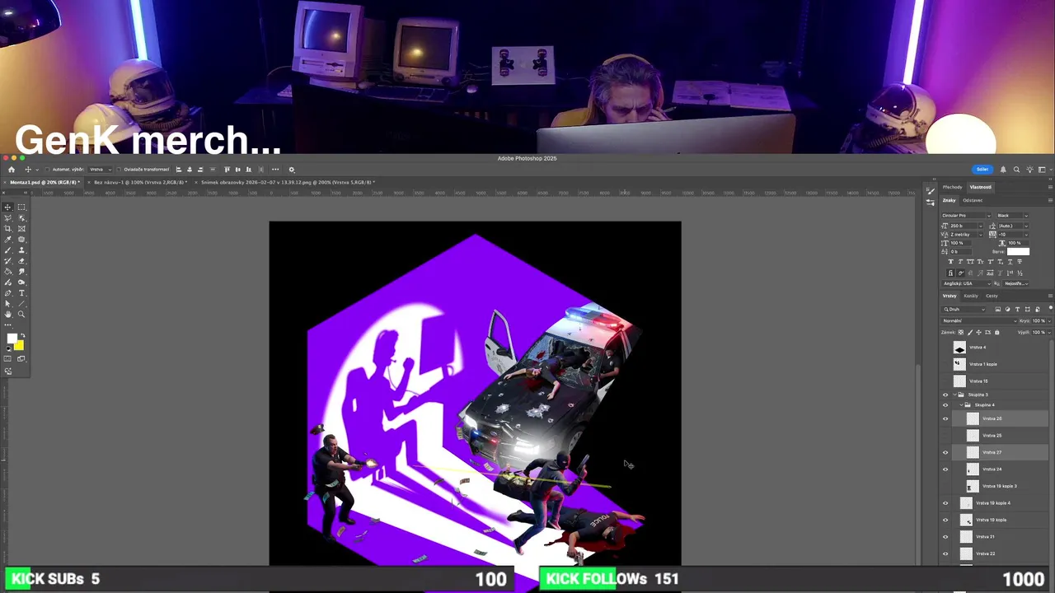Viewport: 1055px width, 593px height.
Task: Pick the Eyedropper tool
Action: [x=7, y=239]
